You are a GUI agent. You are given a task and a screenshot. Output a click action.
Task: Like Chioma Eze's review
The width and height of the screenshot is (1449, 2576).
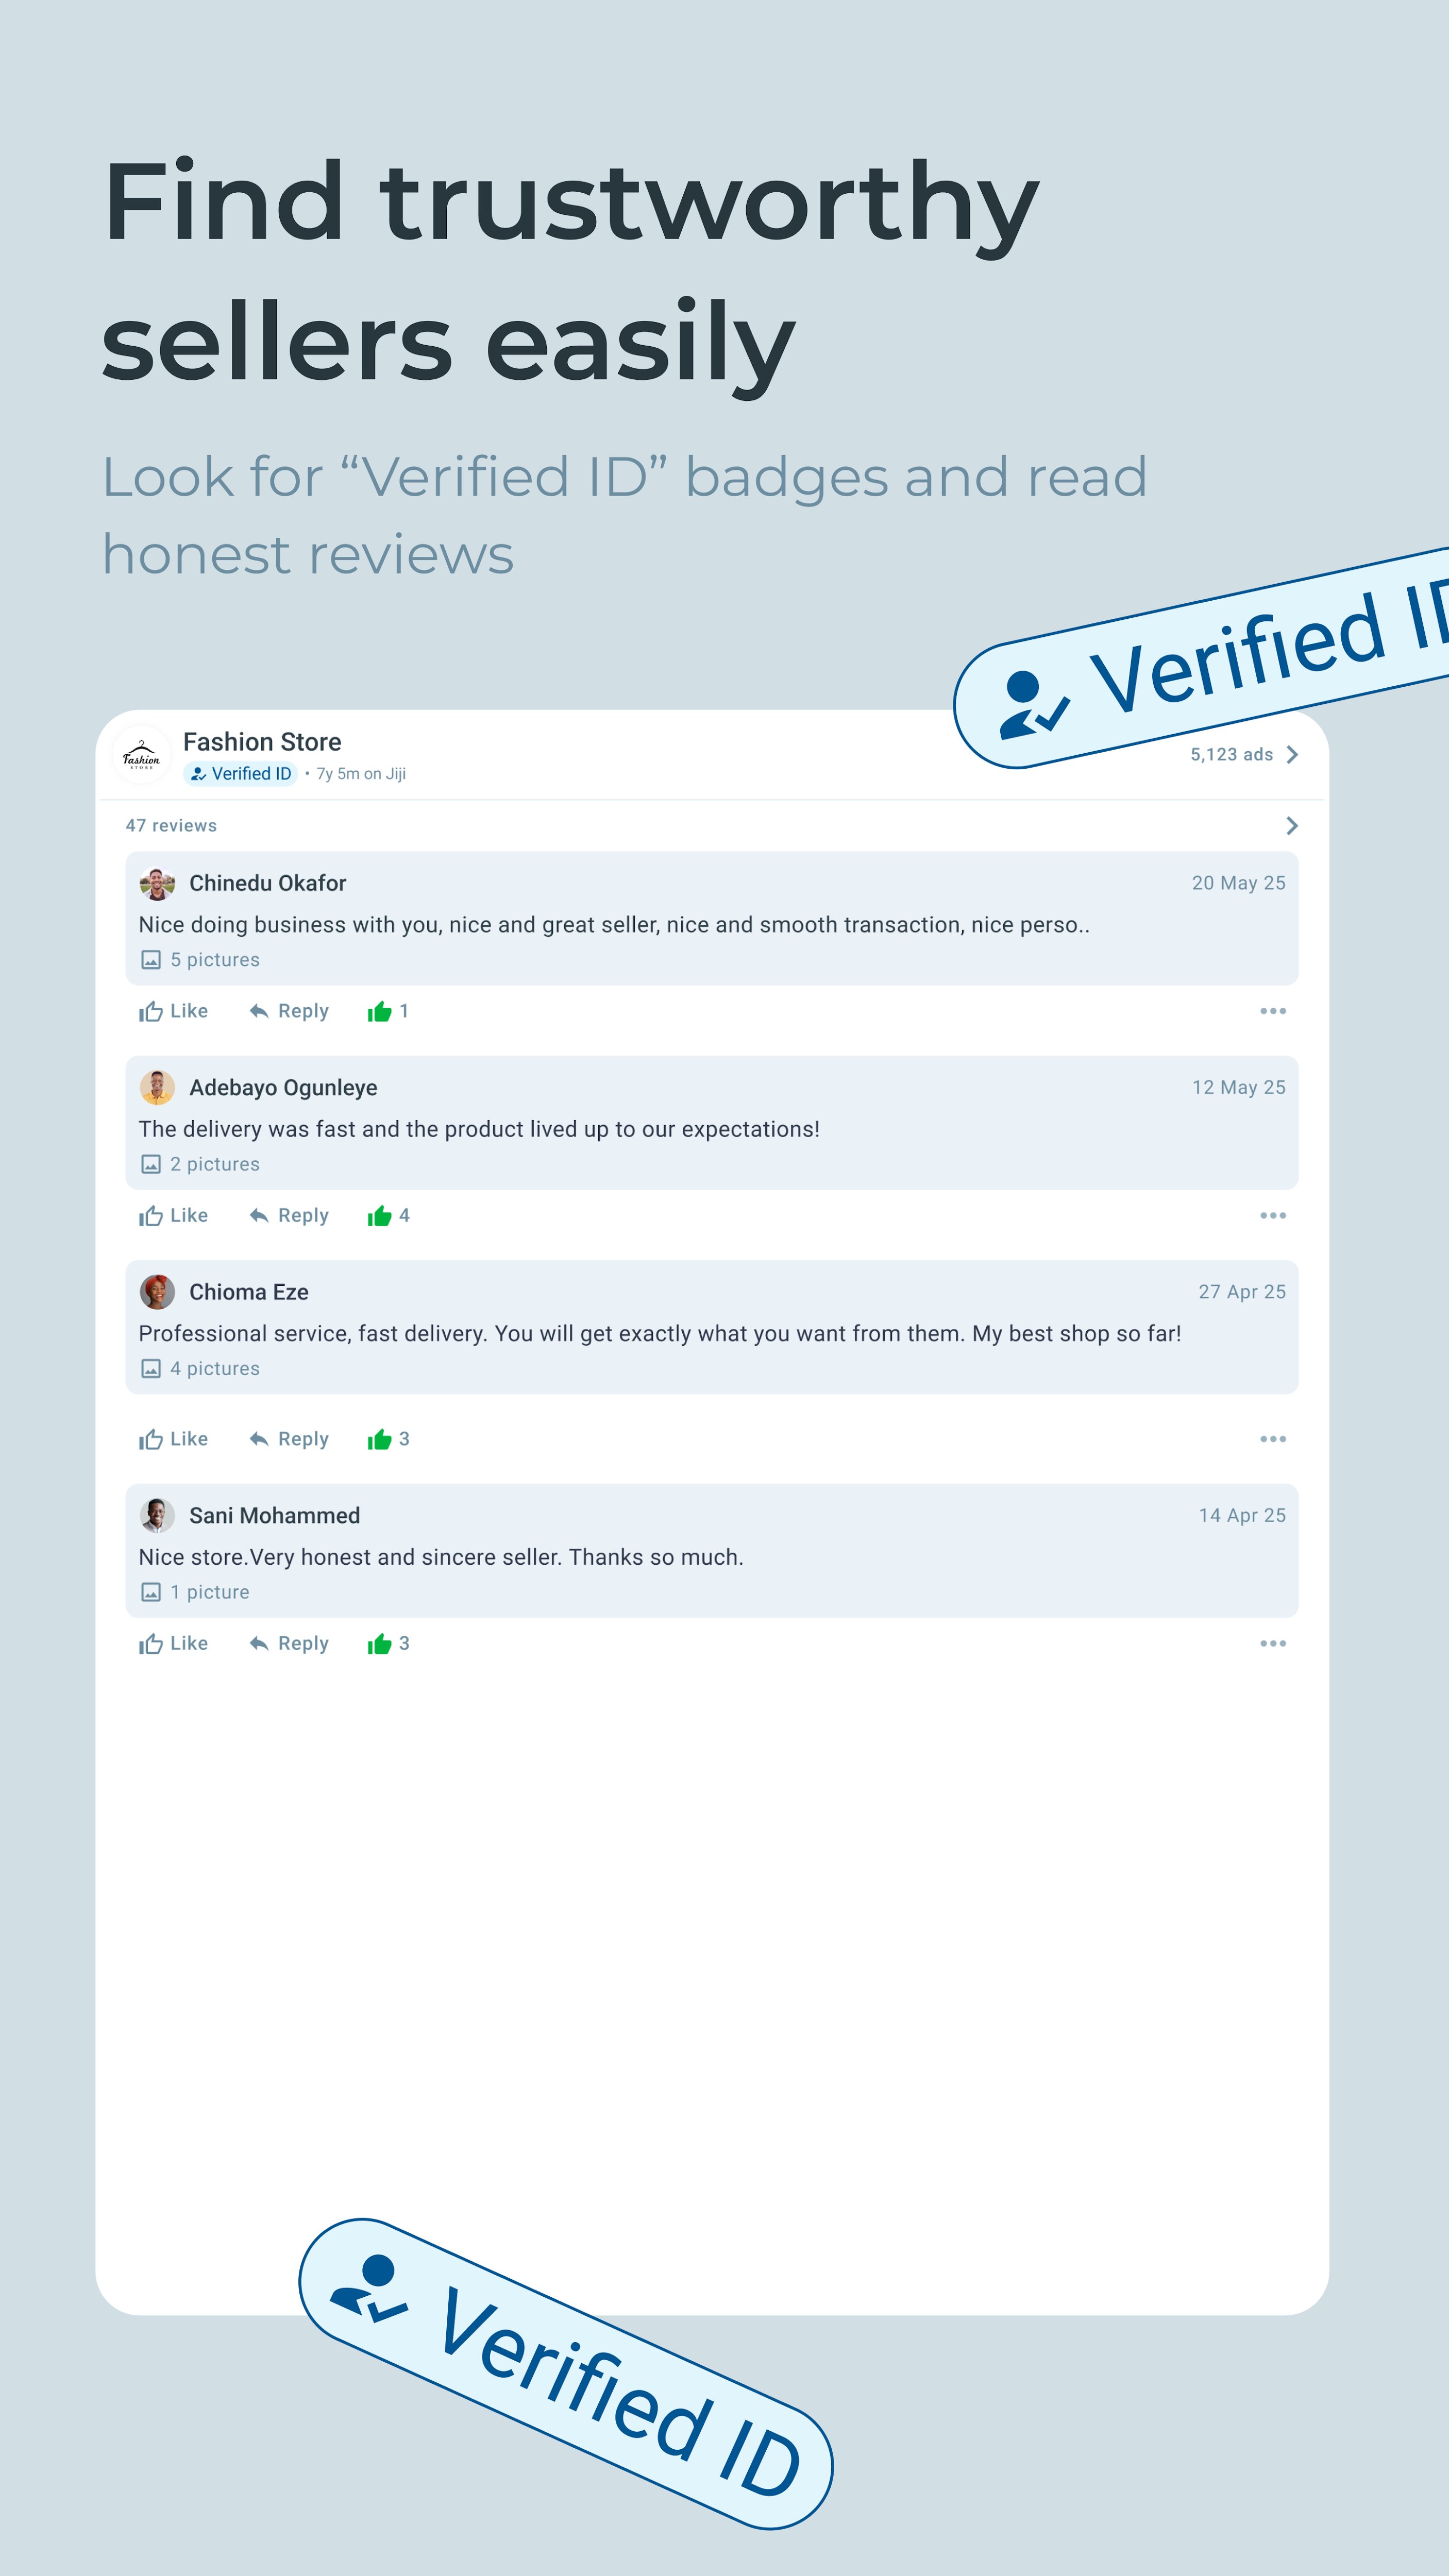click(173, 1439)
